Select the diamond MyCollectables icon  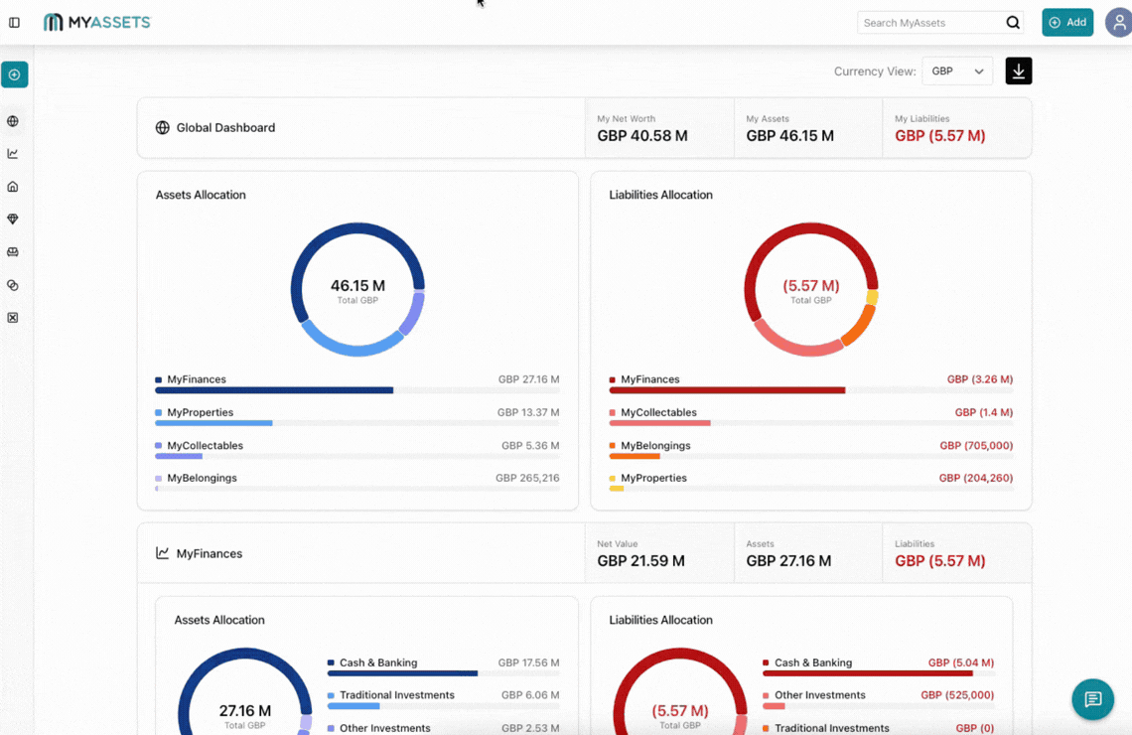[x=14, y=219]
